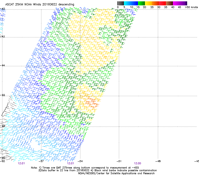Click the yellow 20-25 knots legend swatch
The width and height of the screenshot is (199, 175).
click(x=148, y=3)
